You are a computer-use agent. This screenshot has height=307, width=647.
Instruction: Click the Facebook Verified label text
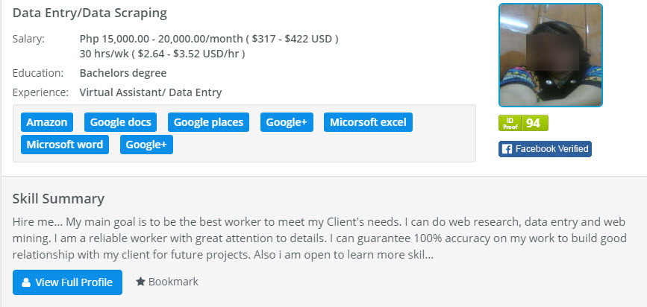(x=551, y=149)
